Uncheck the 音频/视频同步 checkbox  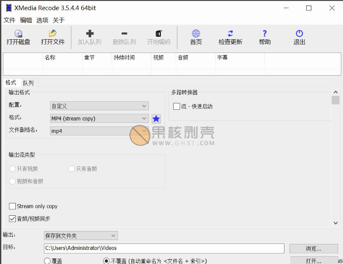(x=12, y=219)
